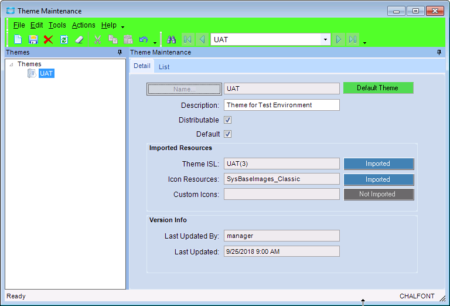Screen dimensions: 450x306
Task: Click the green Default Theme button
Action: pyautogui.click(x=379, y=88)
